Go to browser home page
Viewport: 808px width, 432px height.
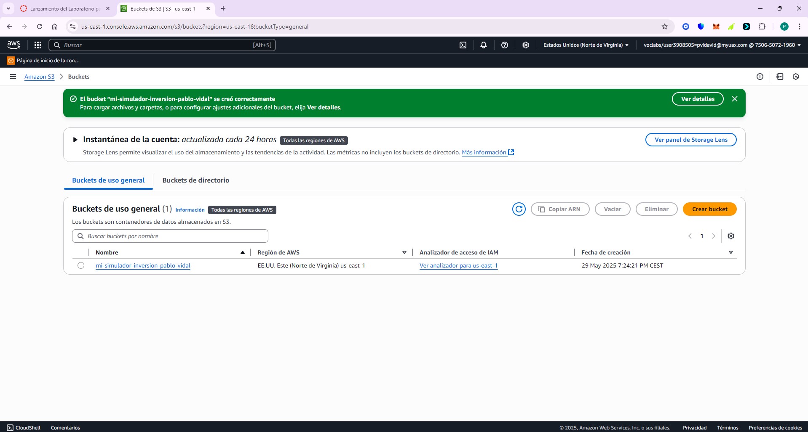[x=55, y=27]
